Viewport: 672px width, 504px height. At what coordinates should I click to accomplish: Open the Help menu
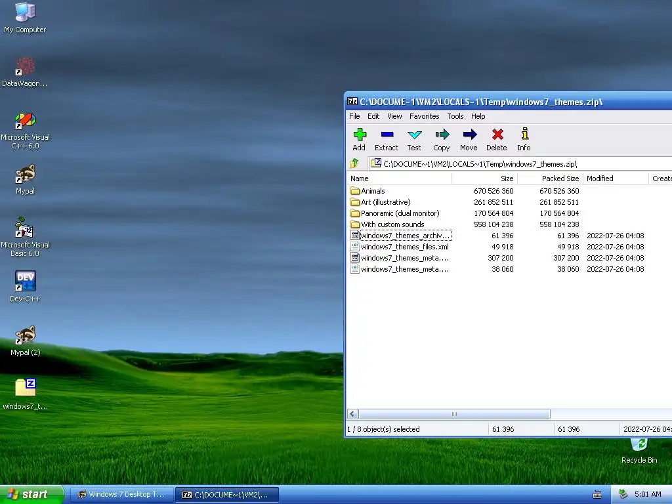[x=478, y=116]
